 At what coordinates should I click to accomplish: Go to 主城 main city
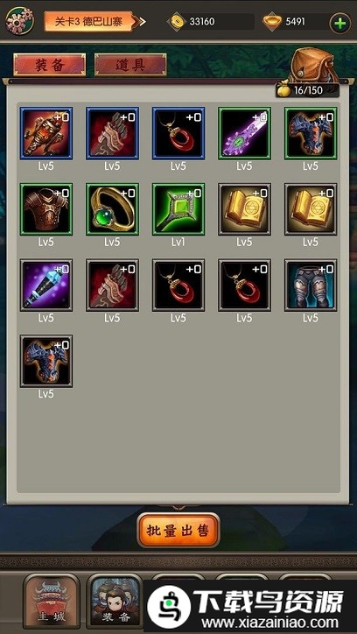click(52, 601)
